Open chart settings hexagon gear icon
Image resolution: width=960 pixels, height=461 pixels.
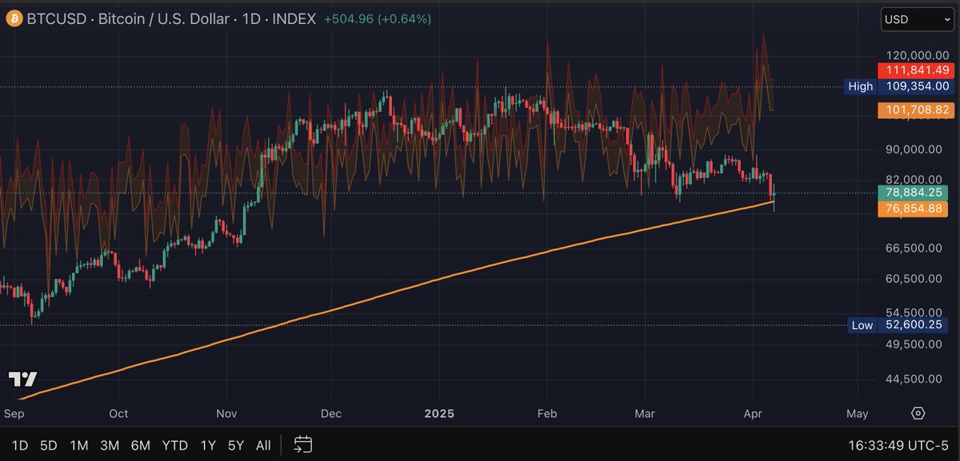pyautogui.click(x=918, y=413)
